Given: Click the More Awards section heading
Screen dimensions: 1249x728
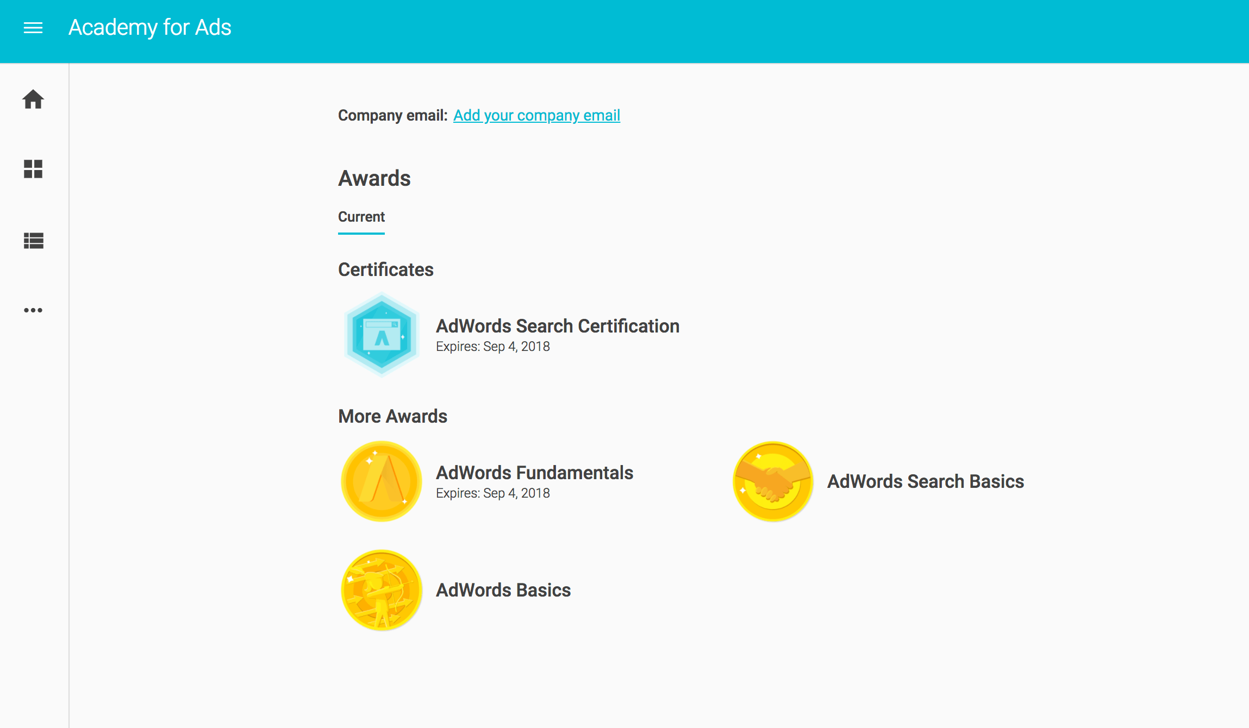Looking at the screenshot, I should [x=393, y=416].
